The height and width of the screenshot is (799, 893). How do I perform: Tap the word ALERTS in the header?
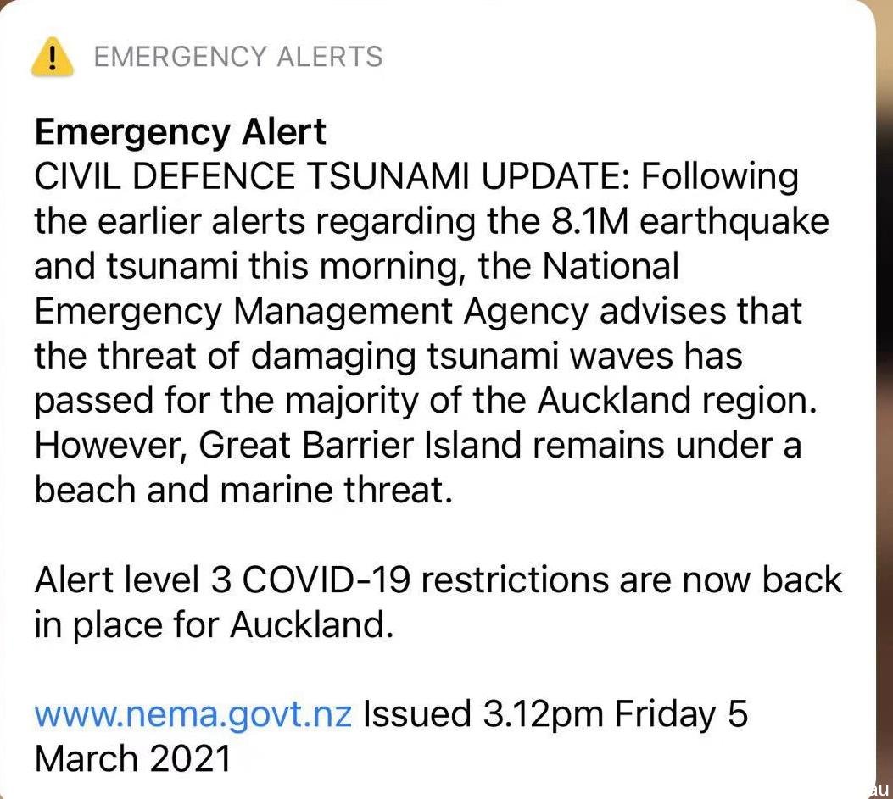(330, 57)
